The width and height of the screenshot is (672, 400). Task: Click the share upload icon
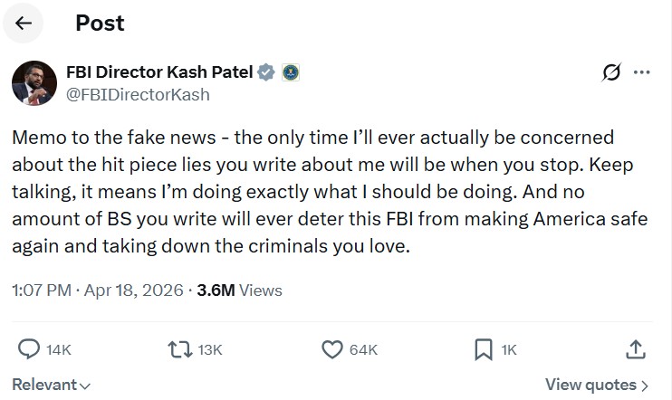point(636,349)
